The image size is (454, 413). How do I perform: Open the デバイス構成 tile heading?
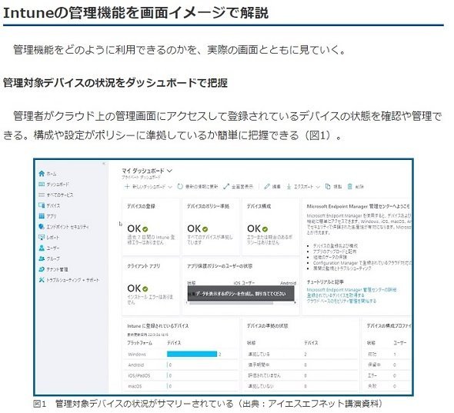pyautogui.click(x=259, y=206)
